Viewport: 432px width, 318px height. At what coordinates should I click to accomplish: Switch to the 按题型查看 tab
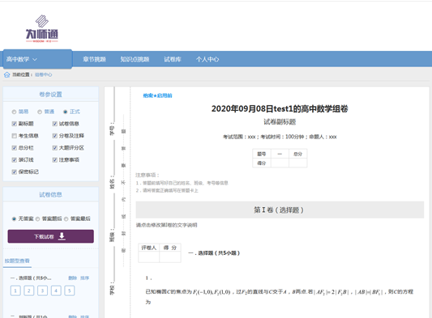(17, 261)
